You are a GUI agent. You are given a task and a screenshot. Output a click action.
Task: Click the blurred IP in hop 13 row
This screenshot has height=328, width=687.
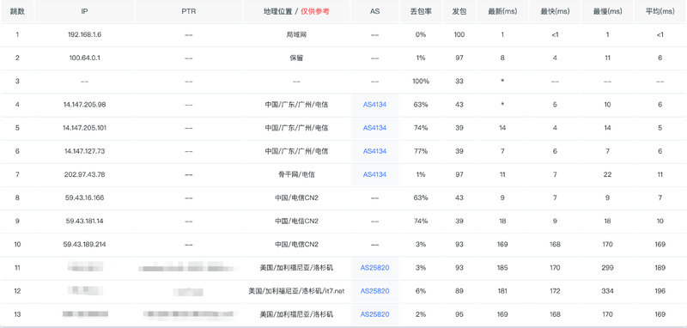[x=85, y=314]
